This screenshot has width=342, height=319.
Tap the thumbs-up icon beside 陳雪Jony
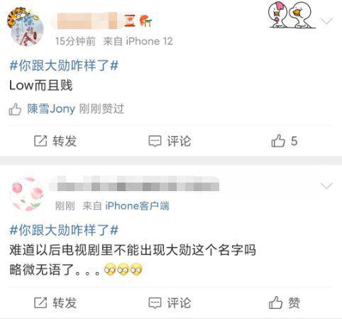15,109
